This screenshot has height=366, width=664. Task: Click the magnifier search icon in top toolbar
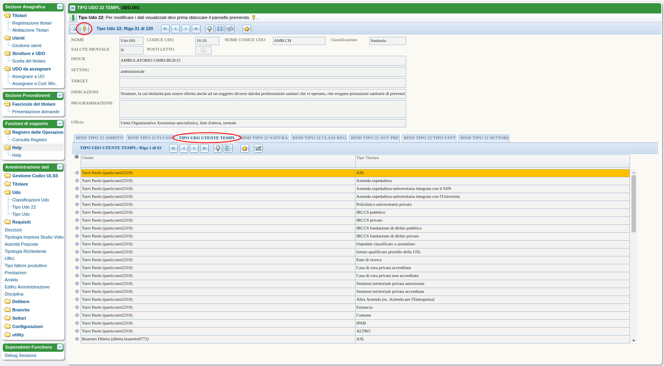click(x=210, y=29)
